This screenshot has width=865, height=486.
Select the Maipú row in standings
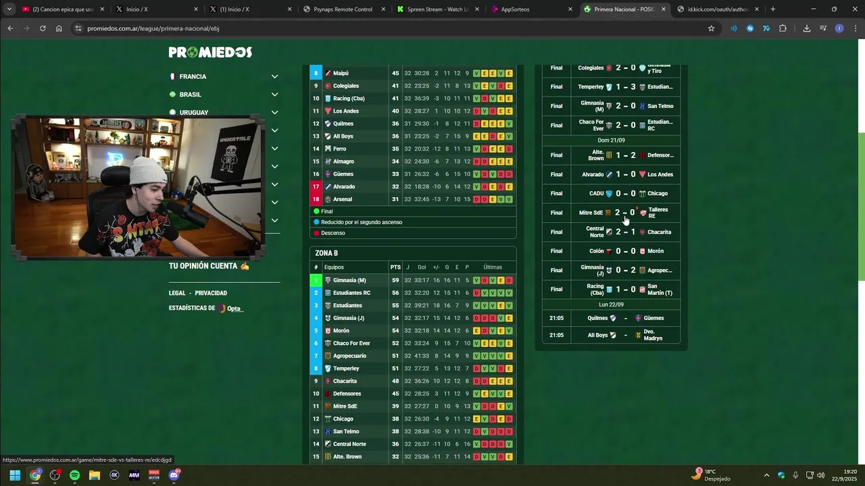coord(413,73)
